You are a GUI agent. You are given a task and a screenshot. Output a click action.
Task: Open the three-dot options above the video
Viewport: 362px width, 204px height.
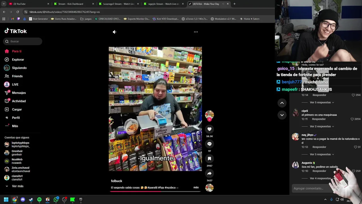[196, 32]
